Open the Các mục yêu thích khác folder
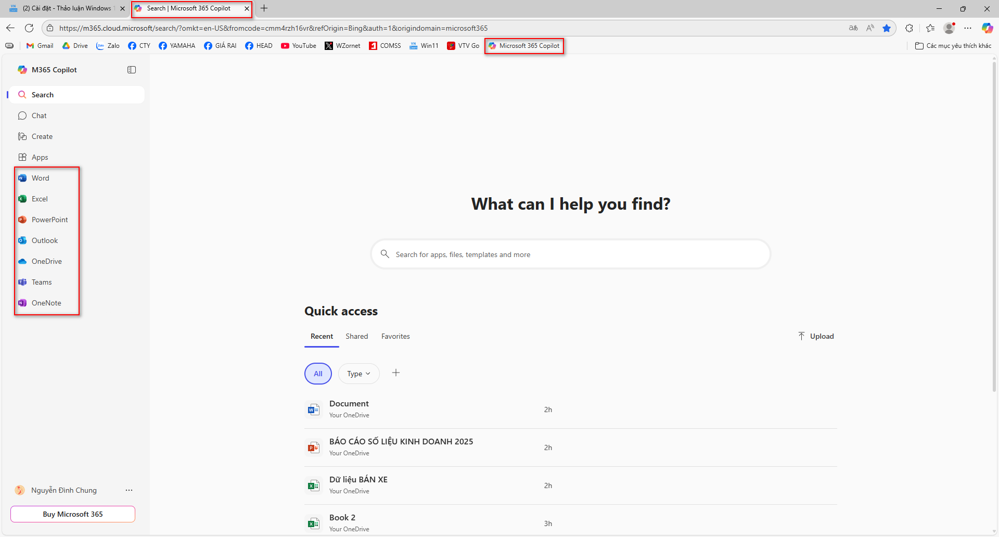Image resolution: width=999 pixels, height=537 pixels. click(953, 46)
